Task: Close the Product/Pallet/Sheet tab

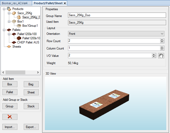Action: 65,3
